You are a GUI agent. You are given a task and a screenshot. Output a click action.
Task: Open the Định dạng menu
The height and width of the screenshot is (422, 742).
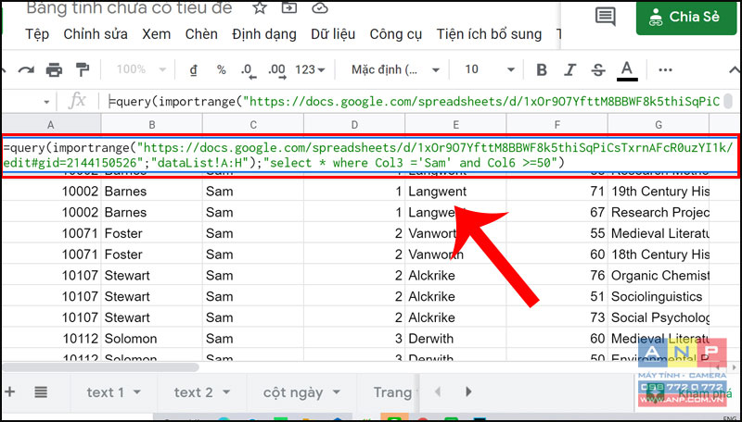click(x=264, y=34)
